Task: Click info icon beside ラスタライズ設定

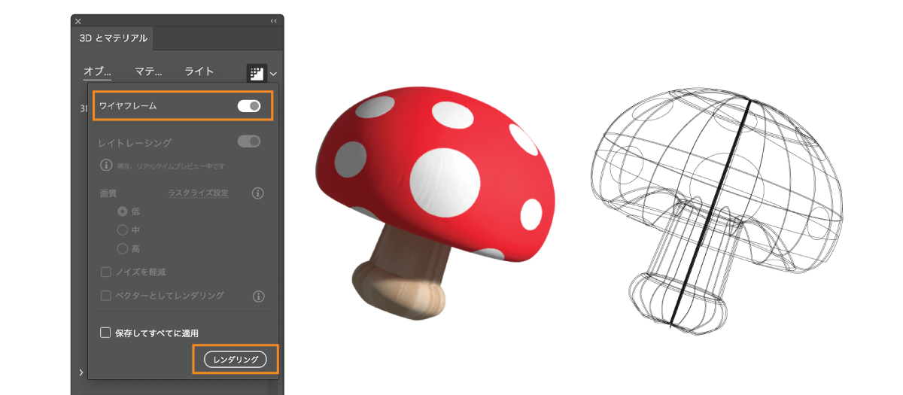Action: 257,193
